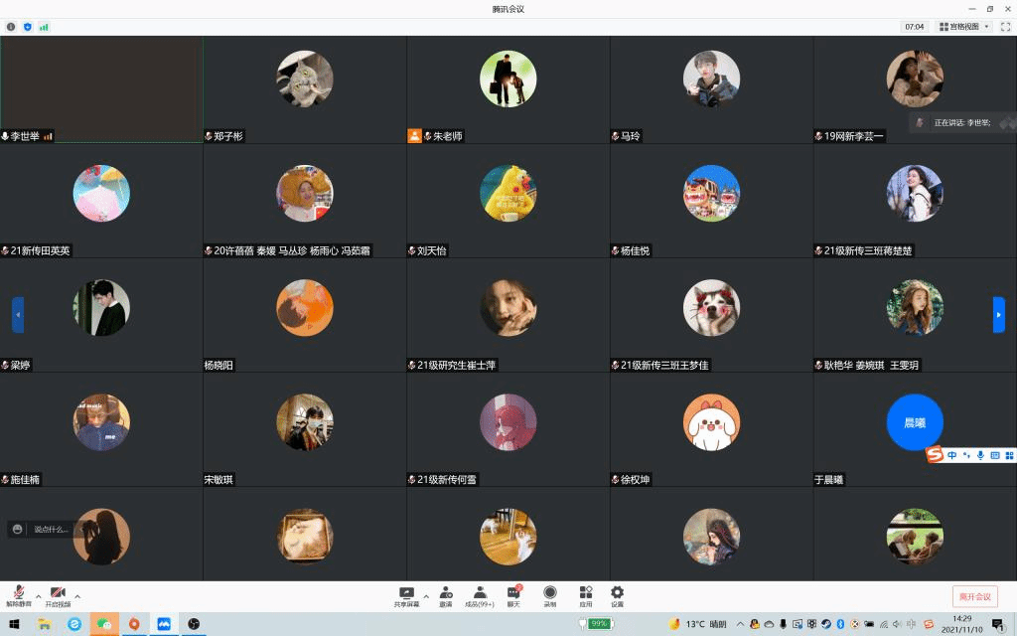This screenshot has width=1017, height=636.
Task: Open the 应用 apps menu
Action: click(x=585, y=594)
